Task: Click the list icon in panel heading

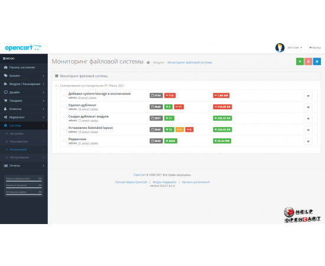Action: tap(56, 76)
